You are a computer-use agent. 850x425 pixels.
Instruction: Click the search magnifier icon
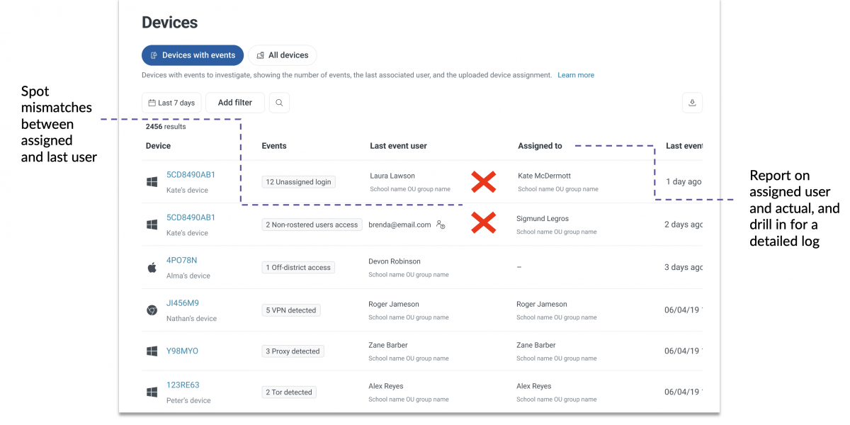tap(279, 103)
